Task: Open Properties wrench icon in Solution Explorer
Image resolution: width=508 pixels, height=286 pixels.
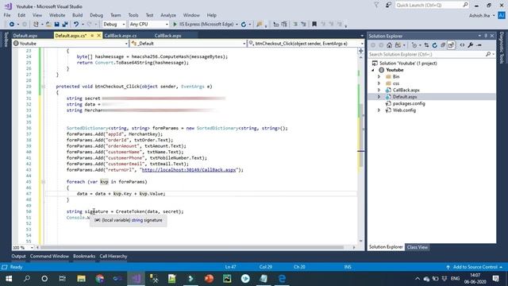Action: click(471, 45)
